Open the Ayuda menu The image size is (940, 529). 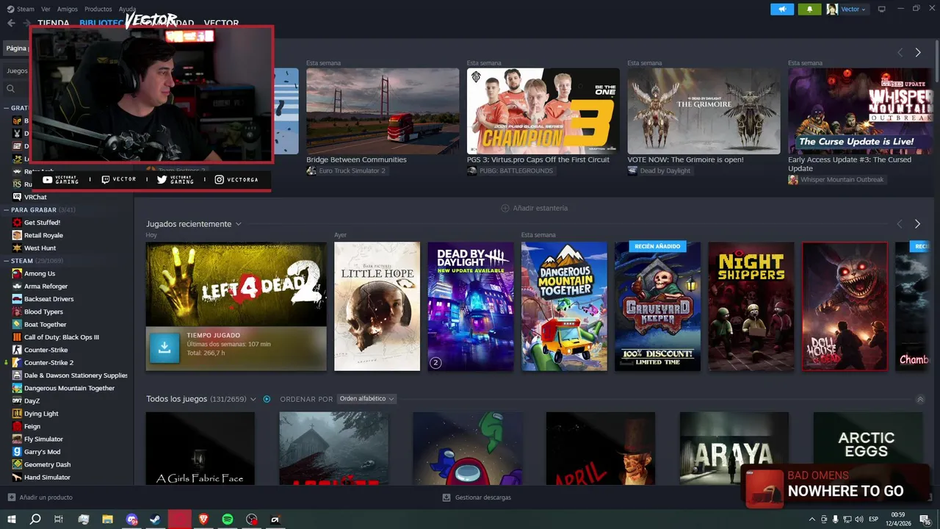(127, 9)
